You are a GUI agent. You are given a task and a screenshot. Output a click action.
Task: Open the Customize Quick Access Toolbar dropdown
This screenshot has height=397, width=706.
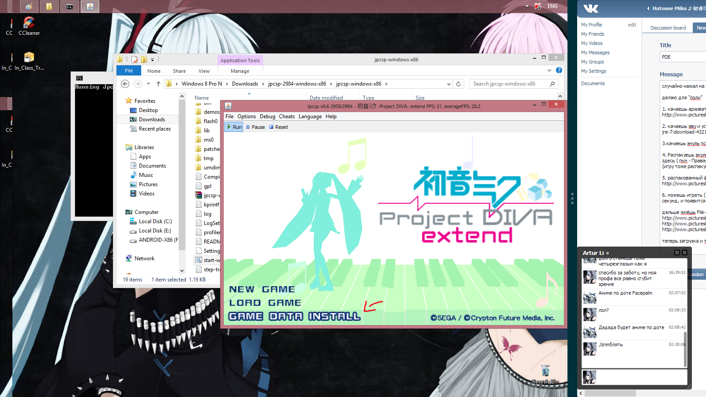[152, 60]
